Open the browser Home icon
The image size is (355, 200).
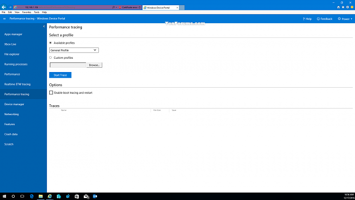pyautogui.click(x=338, y=7)
